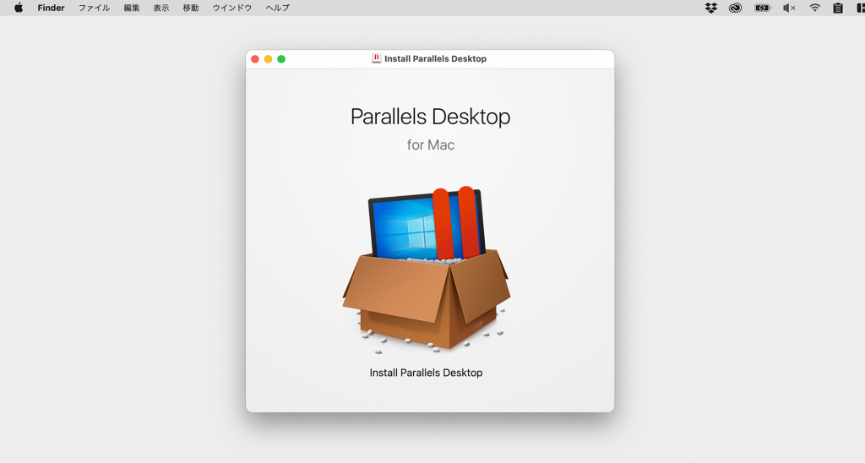
Task: Click the muted volume icon
Action: coord(789,8)
